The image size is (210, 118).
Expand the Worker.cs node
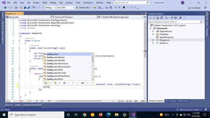[153, 43]
